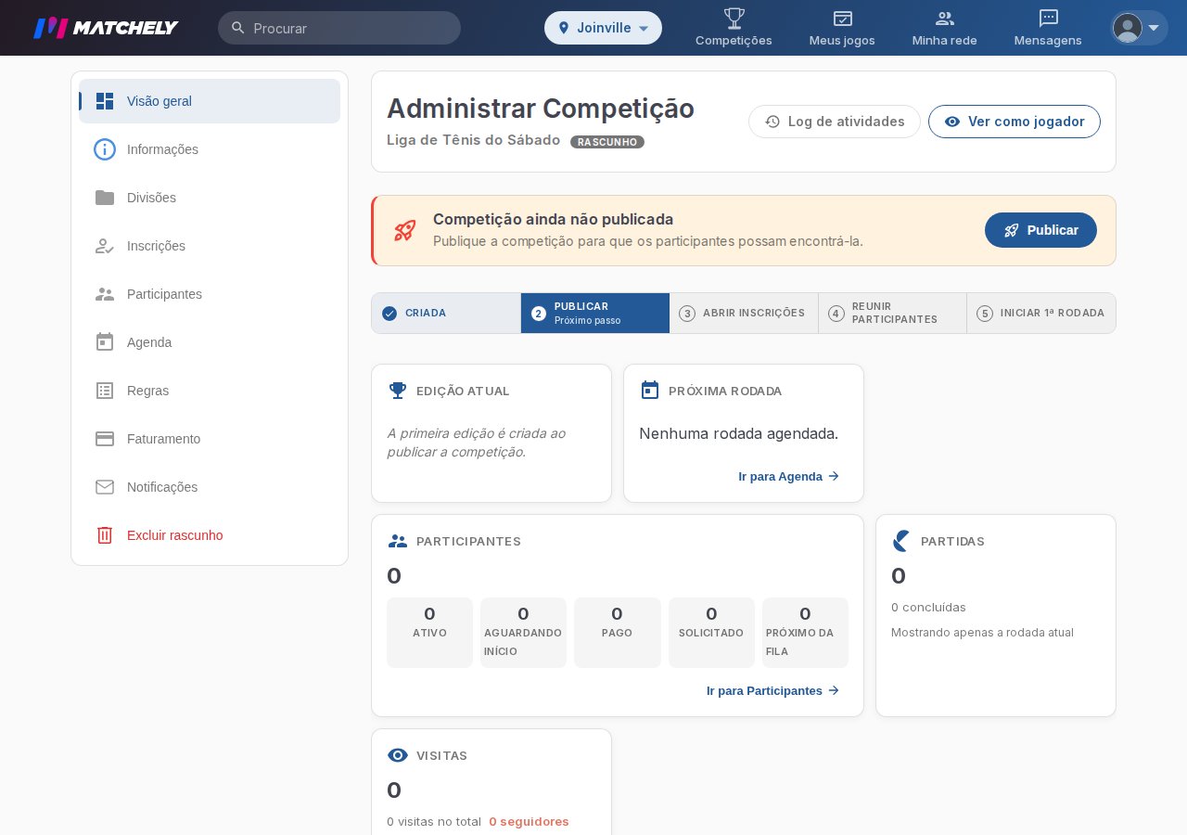Go to Participantes in sidebar
Viewport: 1187px width, 835px height.
click(210, 294)
